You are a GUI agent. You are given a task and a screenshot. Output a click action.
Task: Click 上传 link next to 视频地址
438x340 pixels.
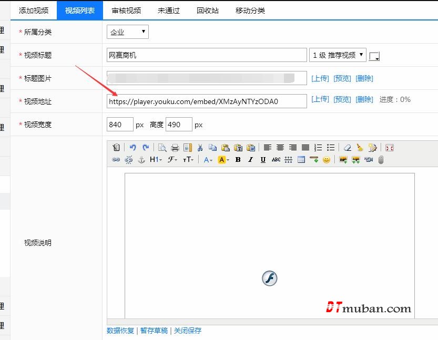click(320, 99)
